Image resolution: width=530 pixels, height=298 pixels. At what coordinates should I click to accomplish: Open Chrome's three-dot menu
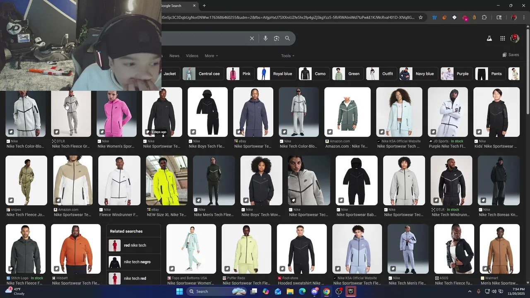pyautogui.click(x=523, y=17)
